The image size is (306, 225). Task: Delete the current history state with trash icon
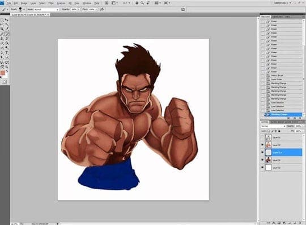pos(300,118)
